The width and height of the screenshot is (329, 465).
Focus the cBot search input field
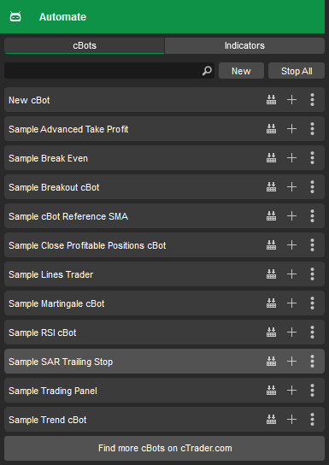[103, 71]
